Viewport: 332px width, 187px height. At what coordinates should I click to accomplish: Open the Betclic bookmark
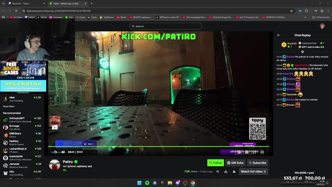(x=122, y=17)
